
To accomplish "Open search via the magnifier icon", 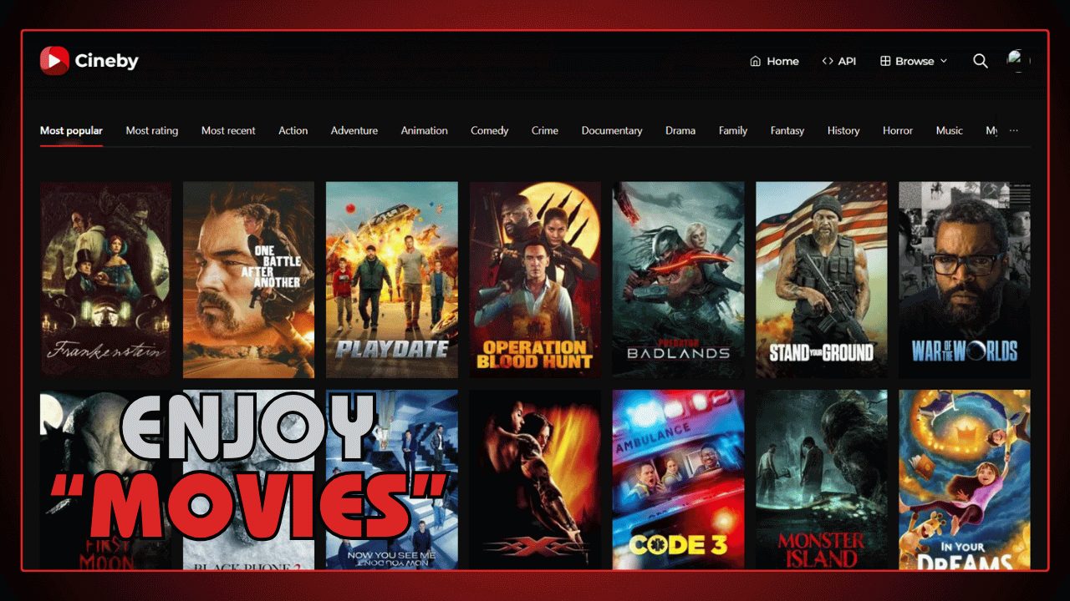I will pos(980,61).
